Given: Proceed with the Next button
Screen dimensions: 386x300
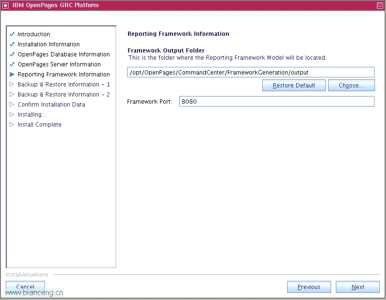Looking at the screenshot, I should pos(358,287).
